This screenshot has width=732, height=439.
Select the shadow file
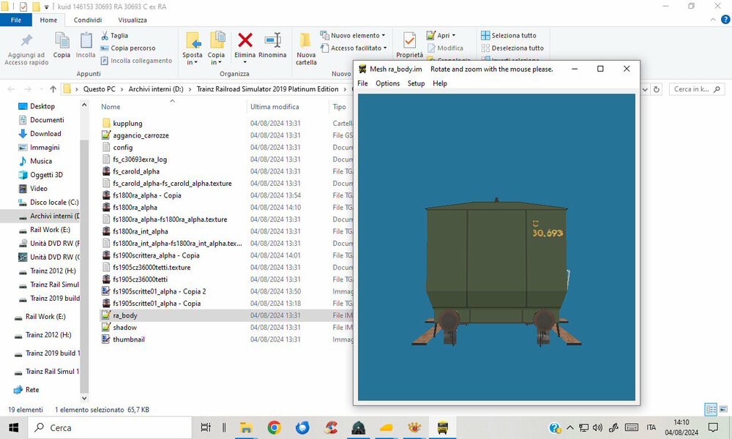[x=124, y=328]
